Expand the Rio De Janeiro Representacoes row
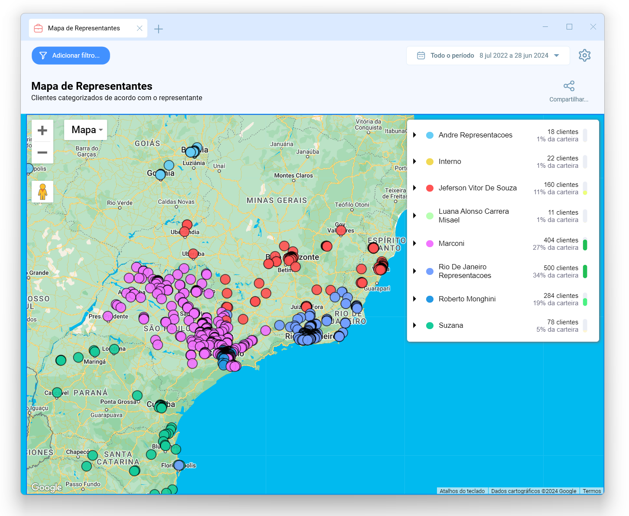Image resolution: width=629 pixels, height=516 pixels. [414, 271]
